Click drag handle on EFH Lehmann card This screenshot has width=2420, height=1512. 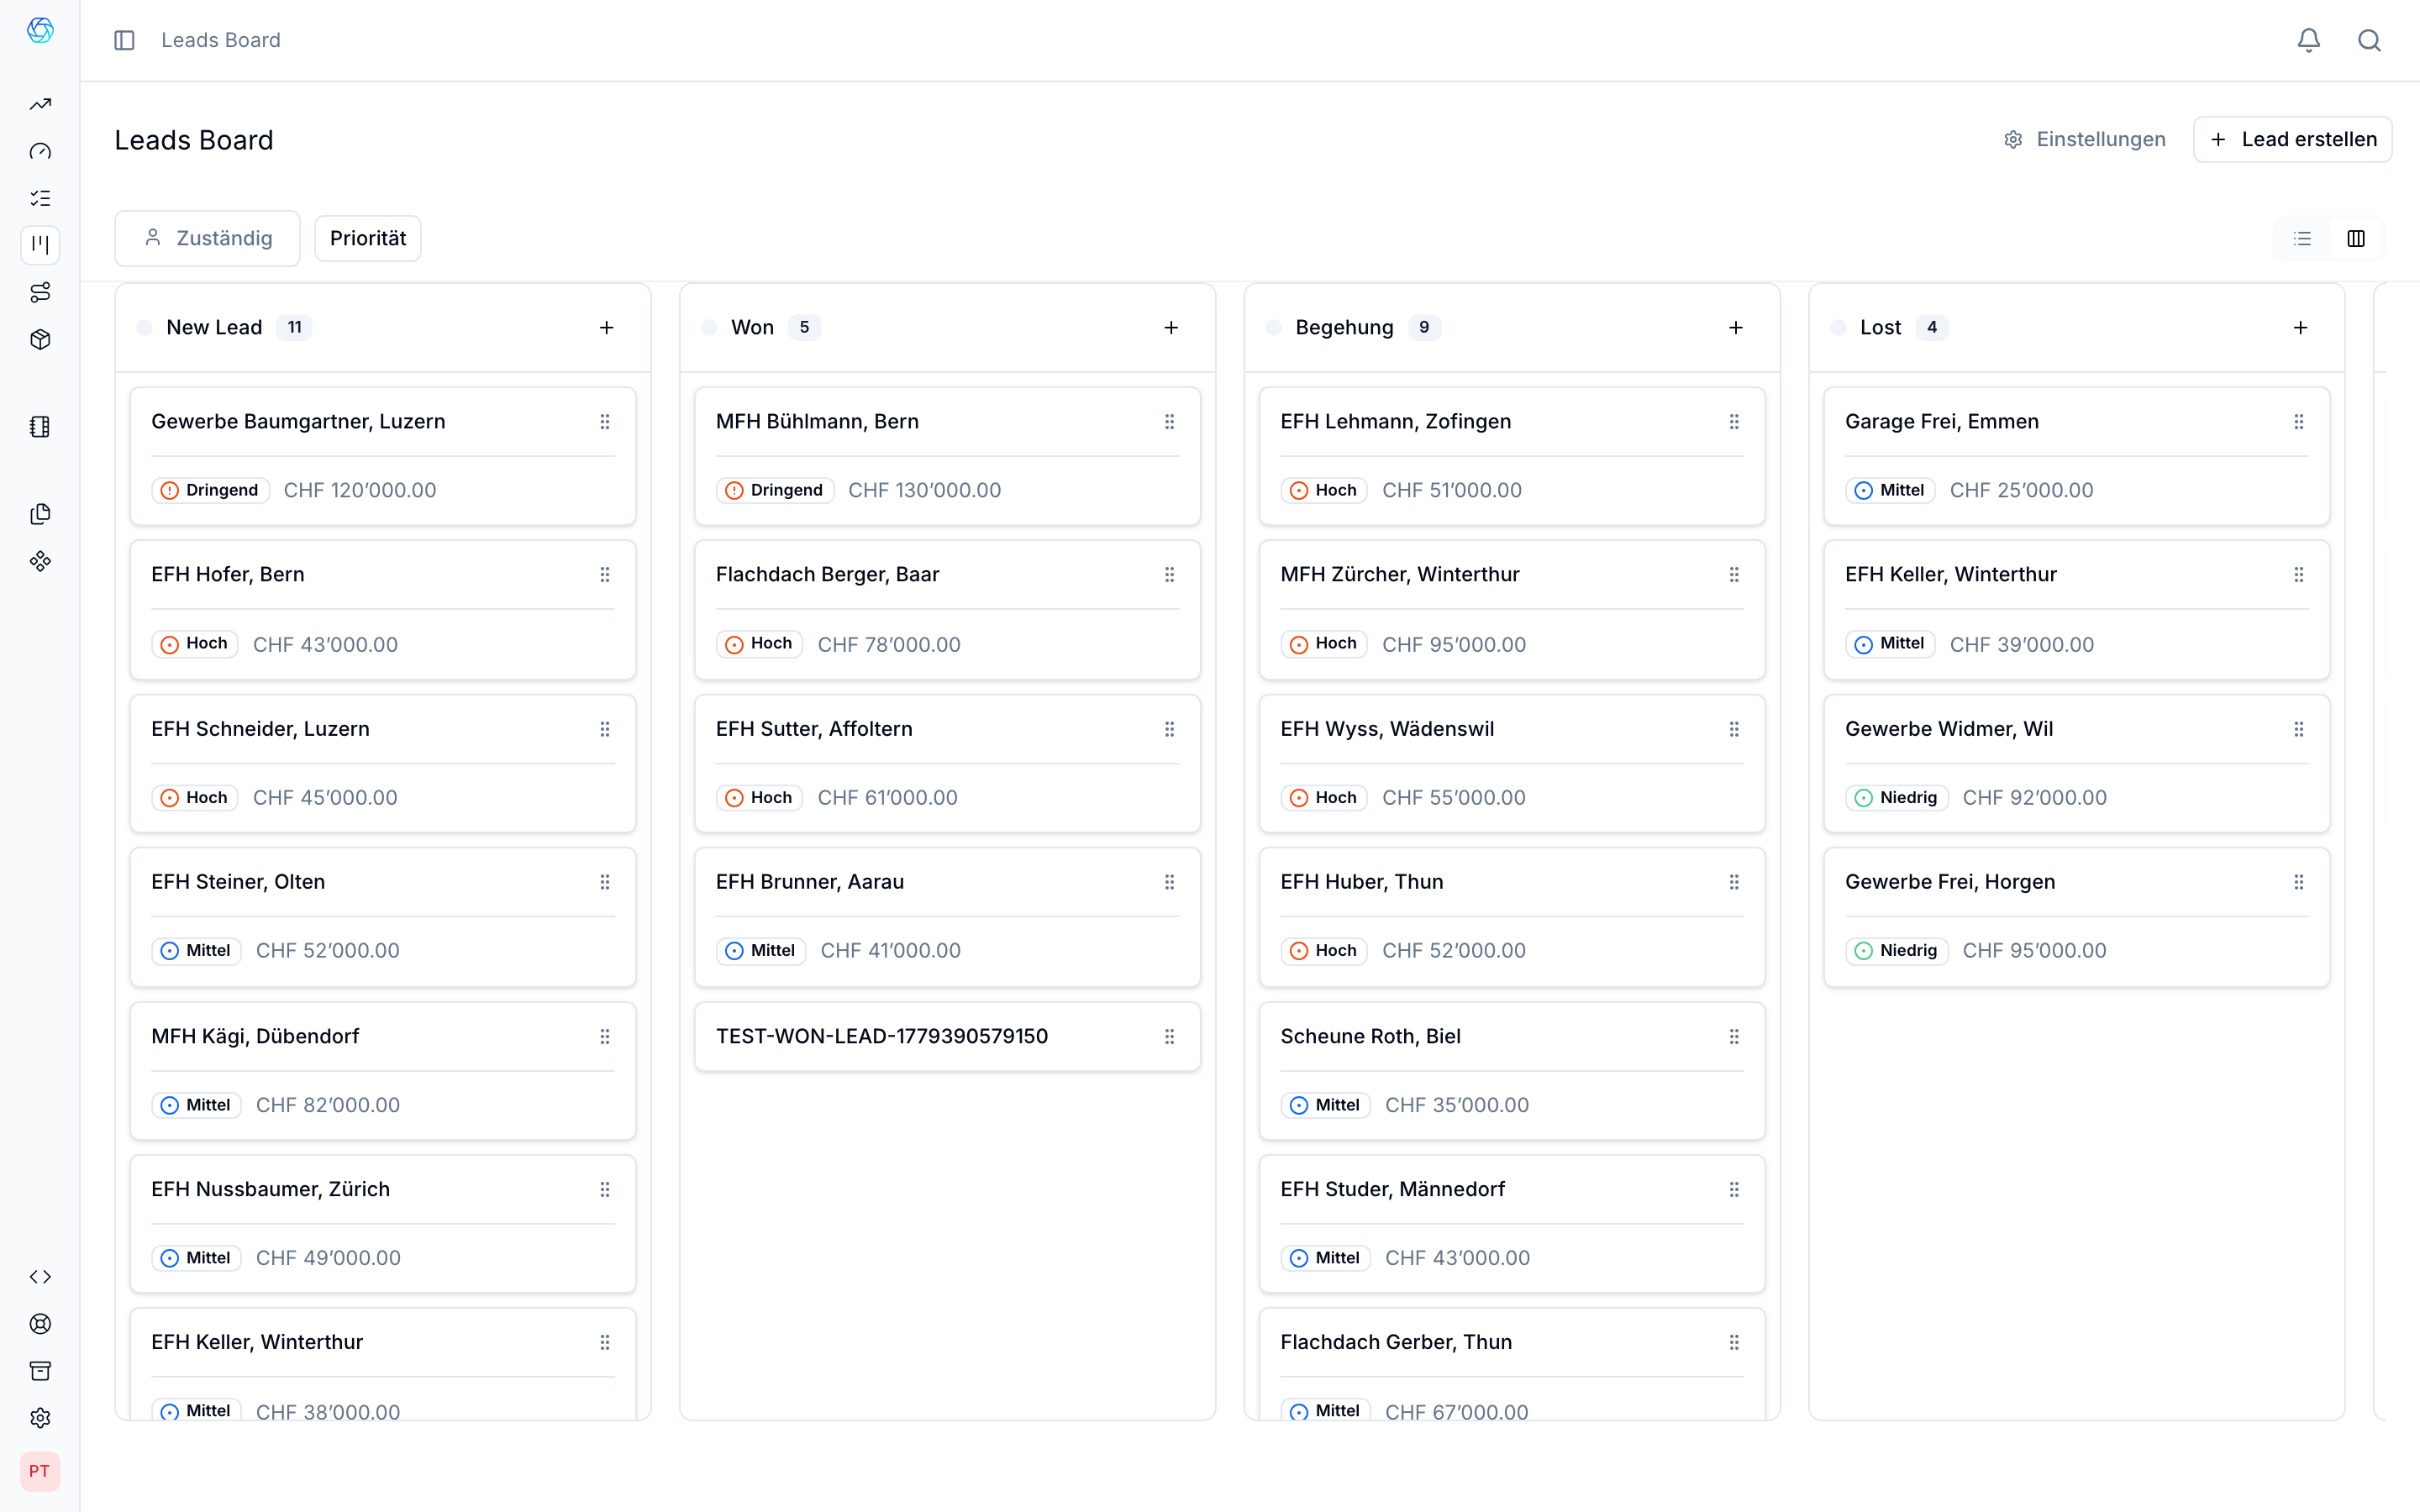(1734, 422)
